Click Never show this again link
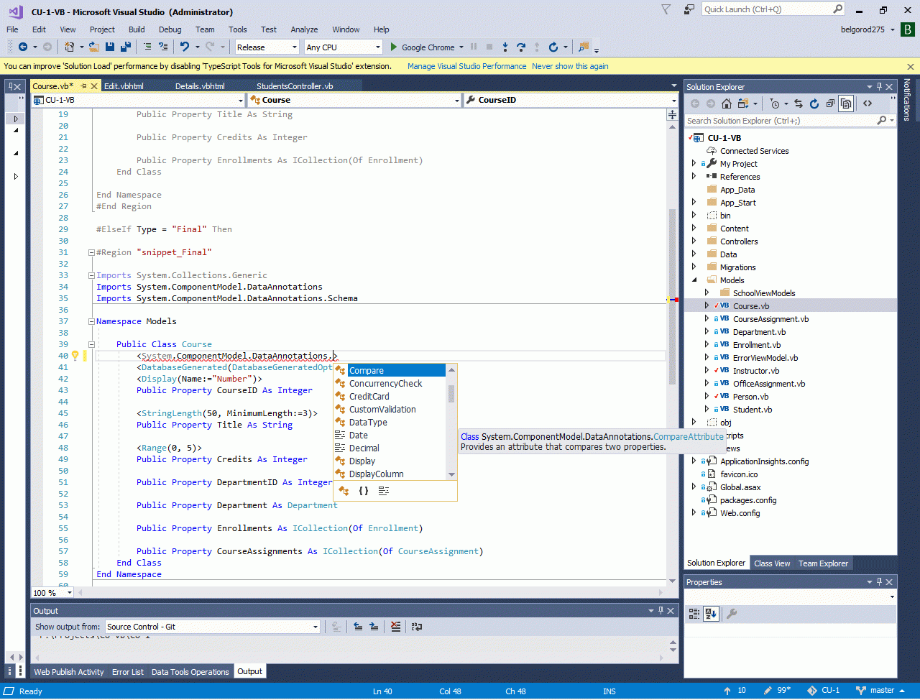The image size is (920, 700). 570,66
